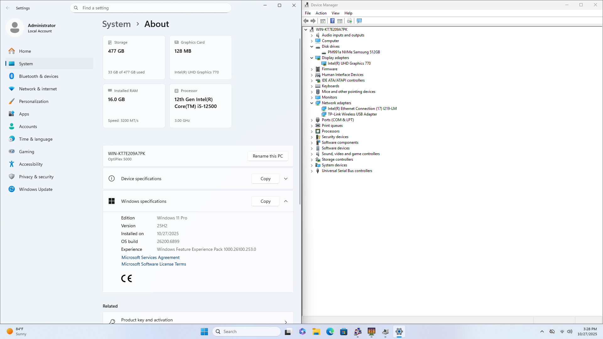603x339 pixels.
Task: Click the Find a setting search field
Action: pos(151,8)
